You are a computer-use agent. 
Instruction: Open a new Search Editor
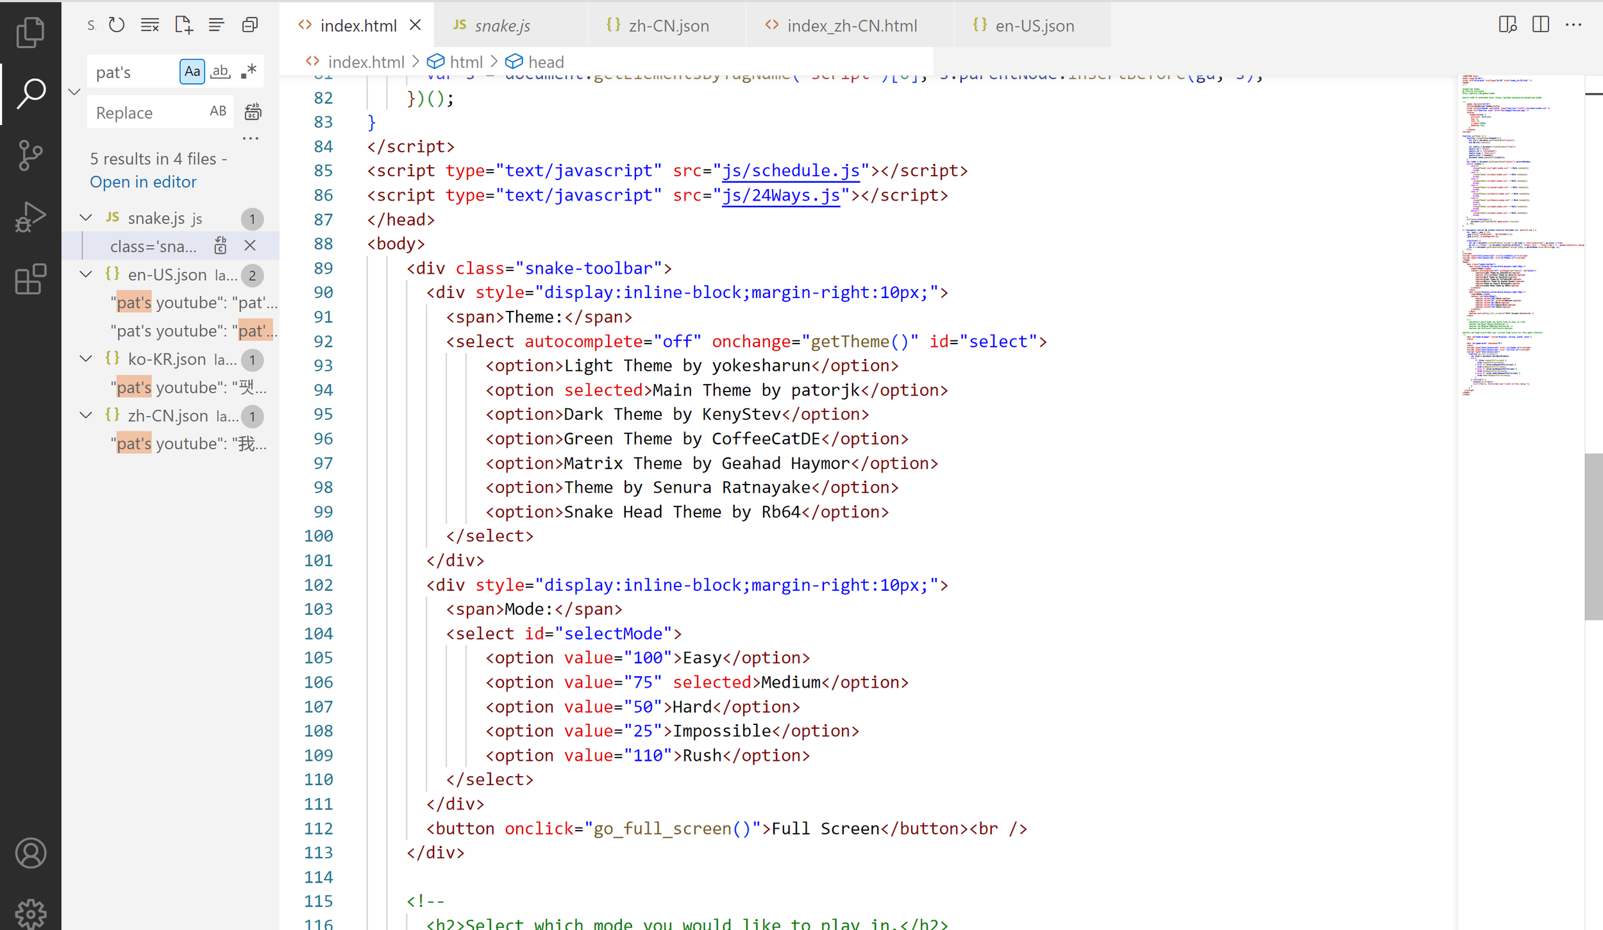(183, 24)
